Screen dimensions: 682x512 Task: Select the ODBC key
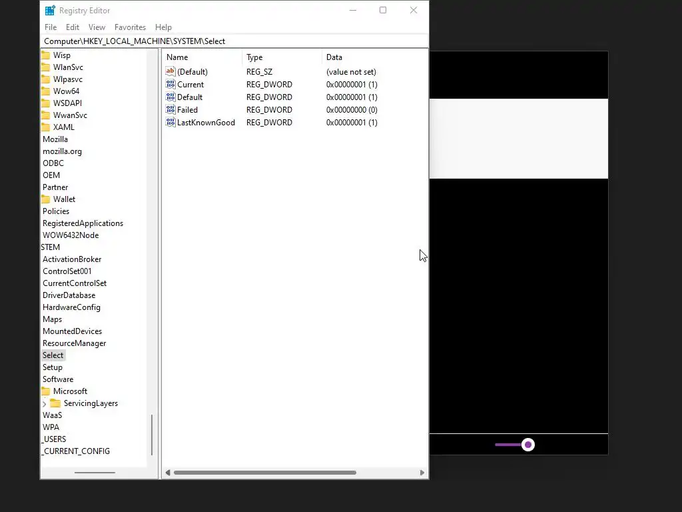[x=53, y=163]
